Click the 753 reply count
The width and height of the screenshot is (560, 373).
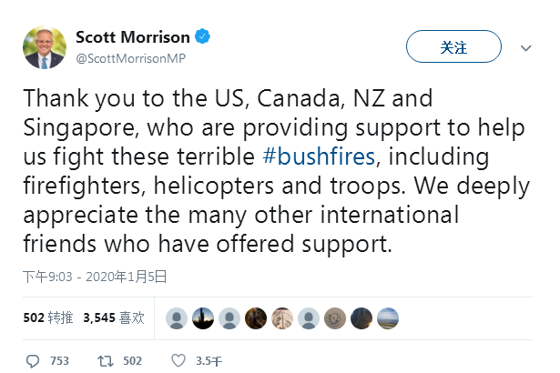coord(59,360)
